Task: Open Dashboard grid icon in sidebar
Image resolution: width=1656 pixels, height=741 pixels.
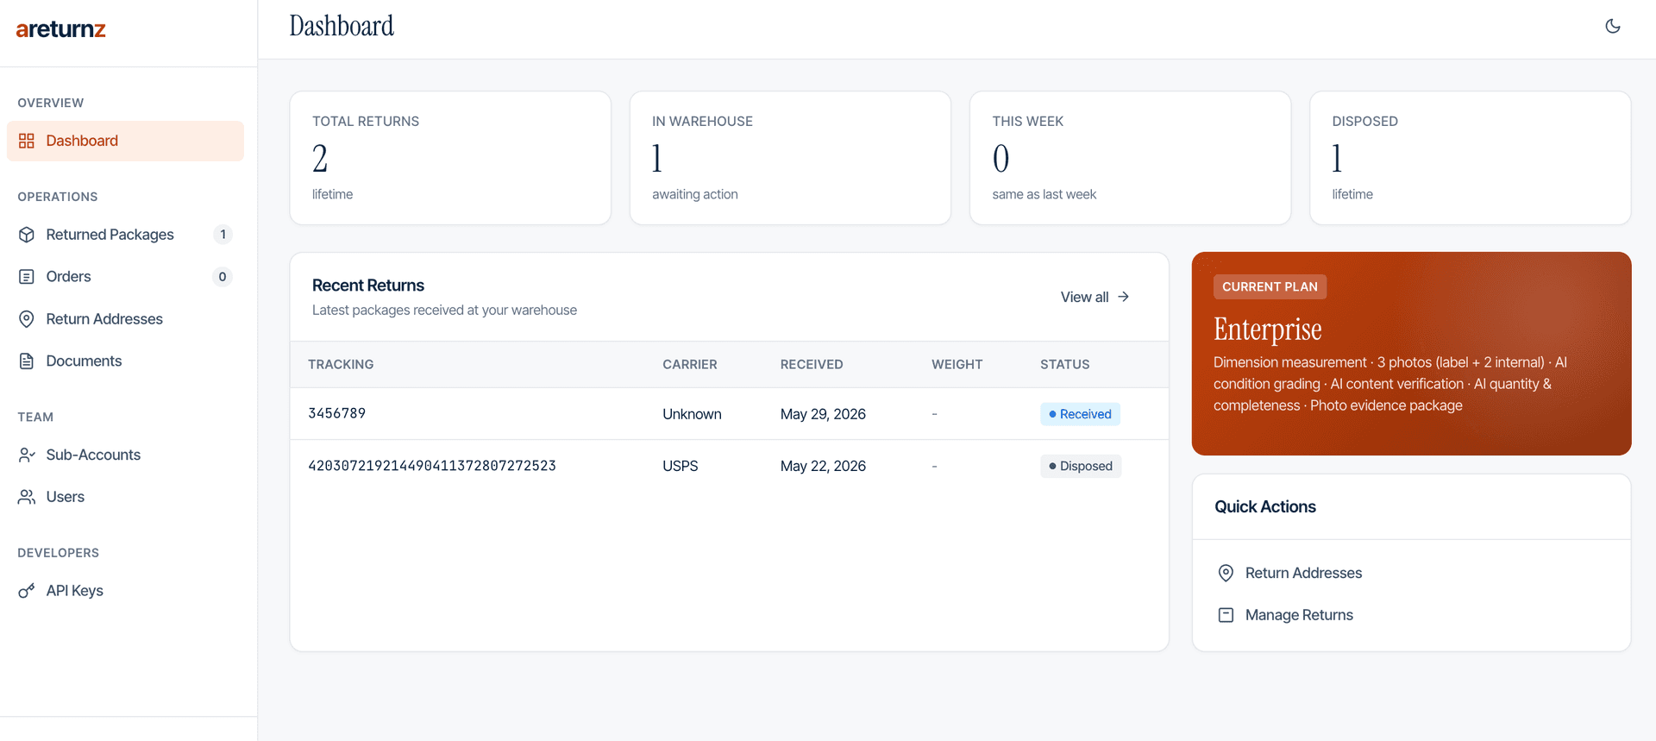Action: click(x=27, y=141)
